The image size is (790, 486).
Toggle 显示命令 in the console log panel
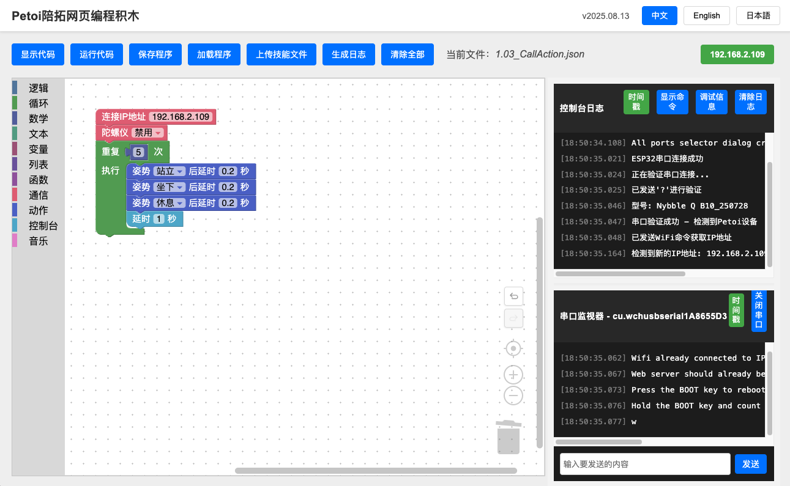click(672, 101)
